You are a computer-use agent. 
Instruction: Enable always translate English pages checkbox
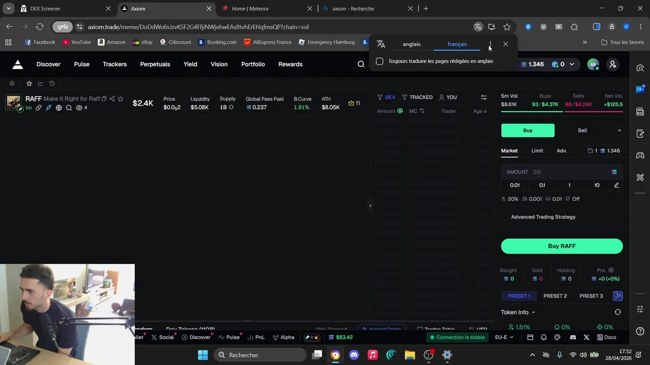click(379, 61)
